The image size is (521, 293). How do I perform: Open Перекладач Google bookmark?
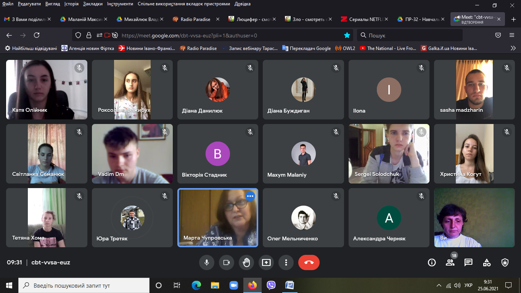click(307, 48)
